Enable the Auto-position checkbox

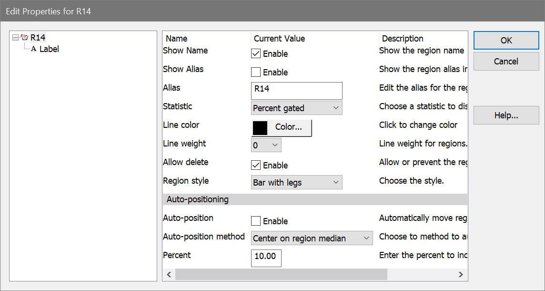point(256,221)
